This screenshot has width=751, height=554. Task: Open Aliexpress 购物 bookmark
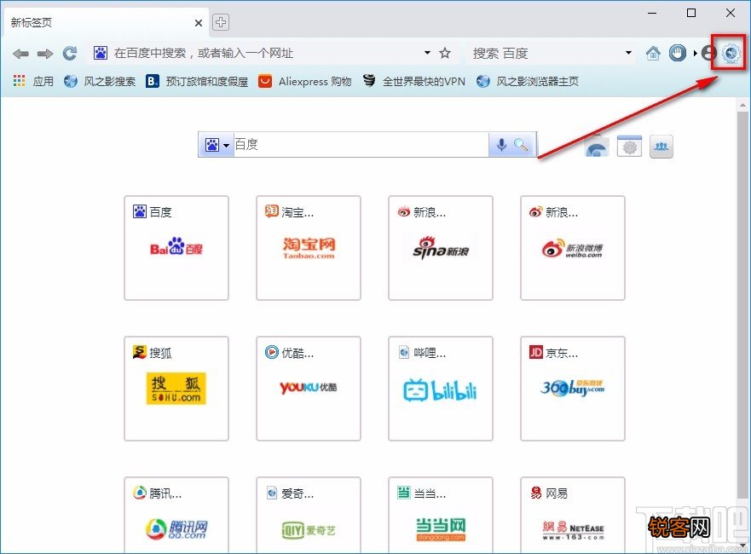click(x=304, y=81)
